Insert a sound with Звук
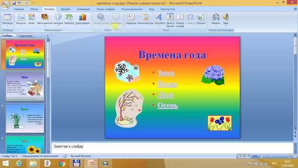 tap(225, 20)
